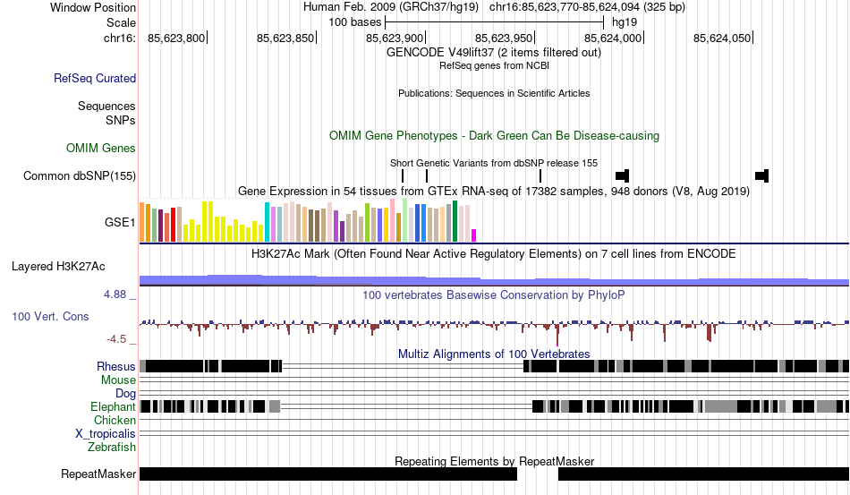
Task: Click the Chicken species label
Action: tap(115, 420)
